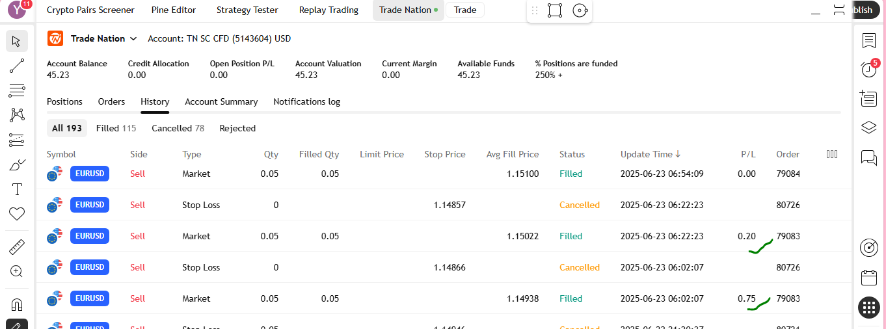Expand the Trade Nation broker dropdown
Viewport: 886px width, 329px height.
click(x=133, y=39)
